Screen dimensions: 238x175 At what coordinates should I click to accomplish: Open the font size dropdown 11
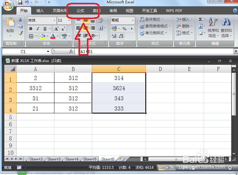69,20
